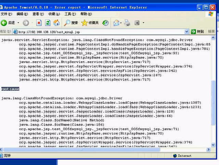This screenshot has height=165, width=219.
Task: Click the PageContextImpl.java:781 stack line
Action: (114, 49)
